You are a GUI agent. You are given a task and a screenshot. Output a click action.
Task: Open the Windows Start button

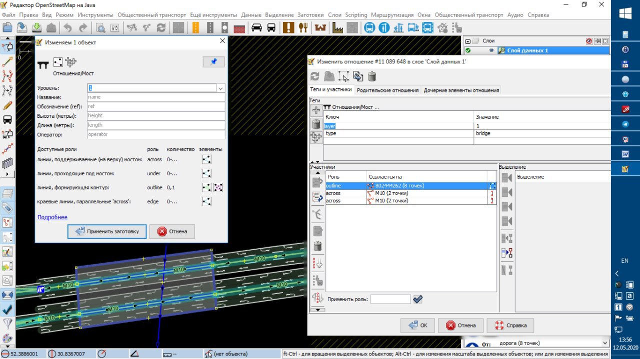click(625, 13)
